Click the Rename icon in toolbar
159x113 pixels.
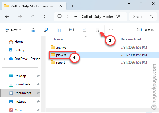pyautogui.click(x=72, y=30)
